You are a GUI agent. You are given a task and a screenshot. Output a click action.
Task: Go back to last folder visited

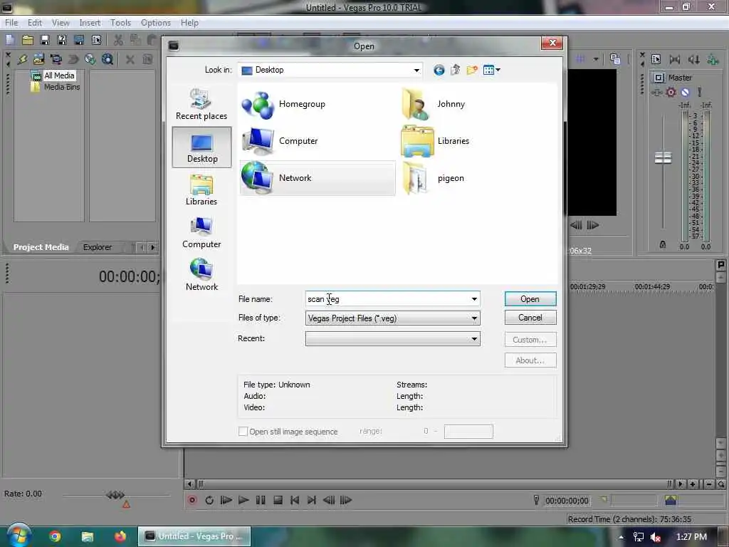pyautogui.click(x=439, y=71)
